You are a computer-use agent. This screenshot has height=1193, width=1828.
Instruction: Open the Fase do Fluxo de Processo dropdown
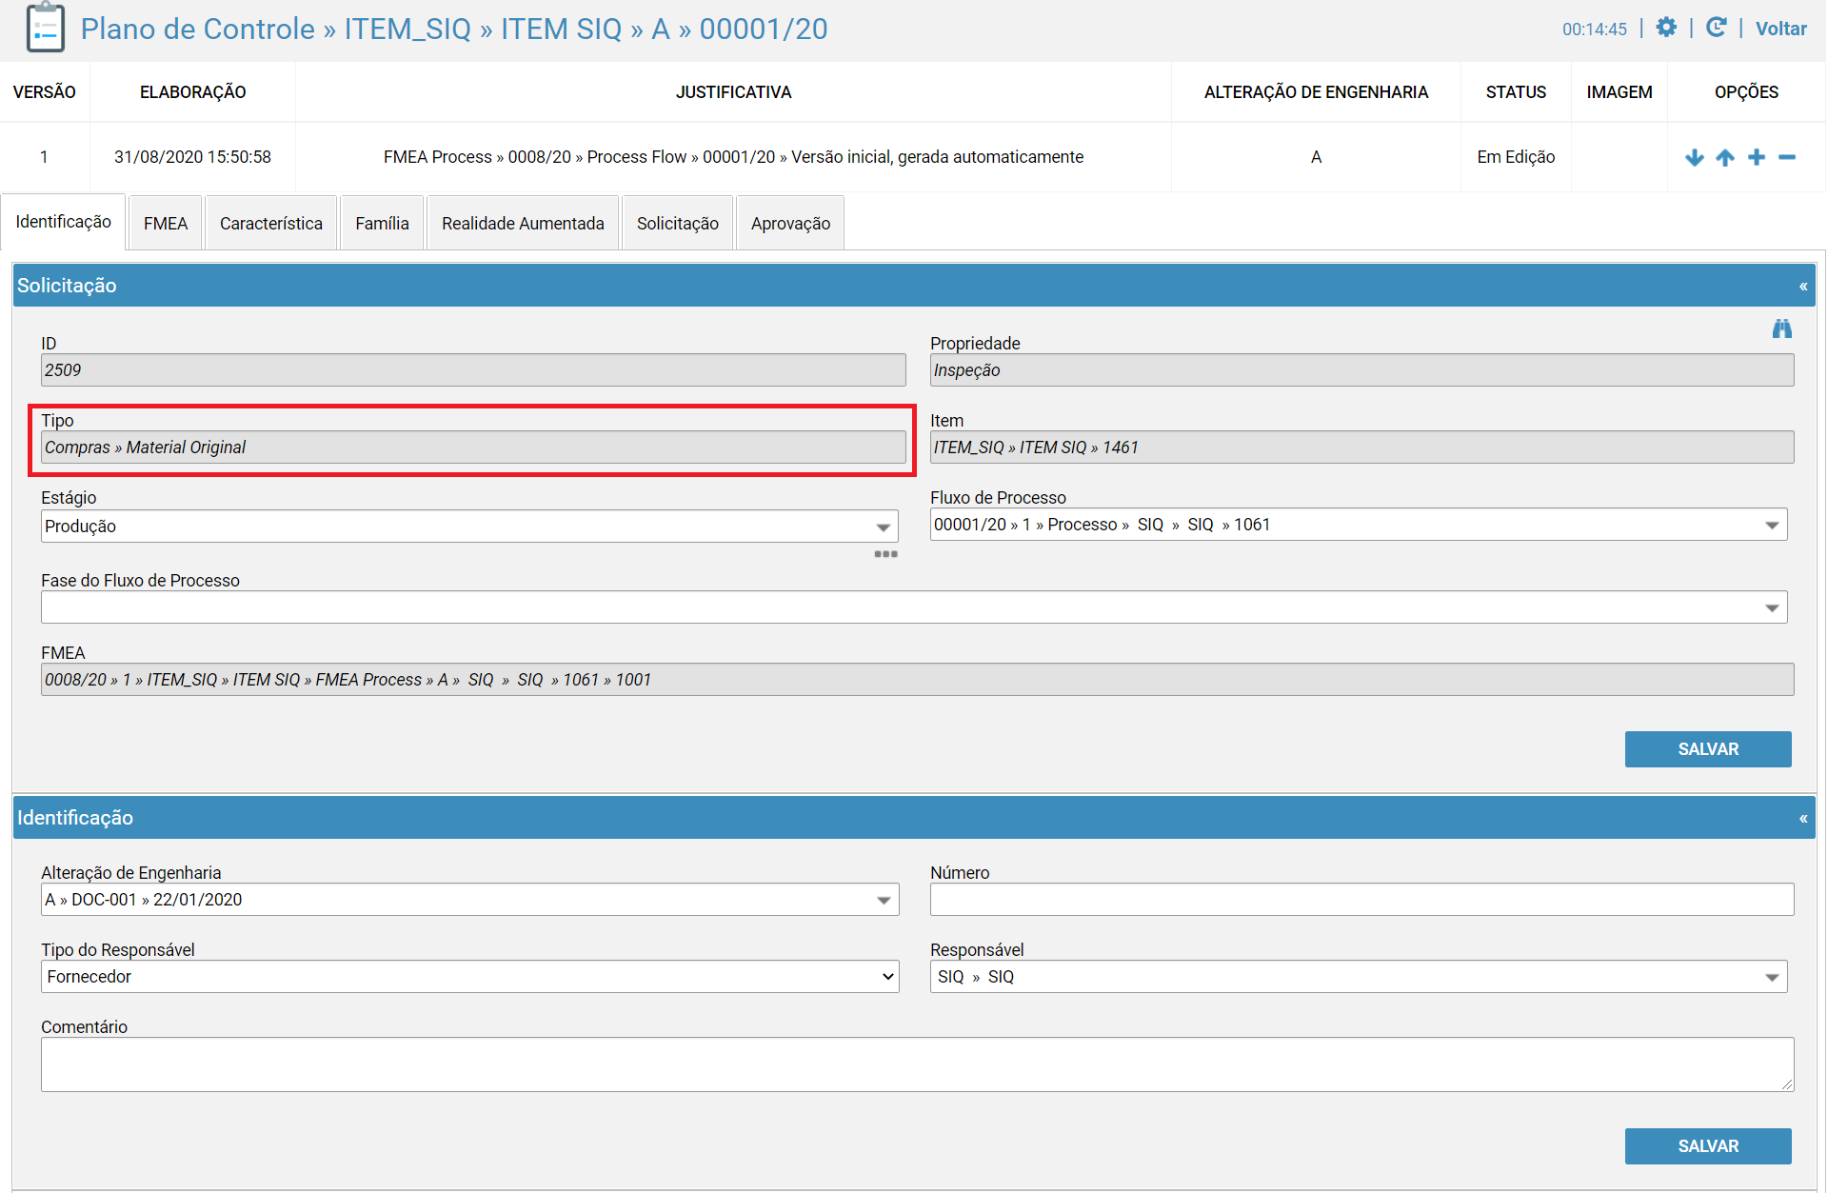pyautogui.click(x=914, y=607)
